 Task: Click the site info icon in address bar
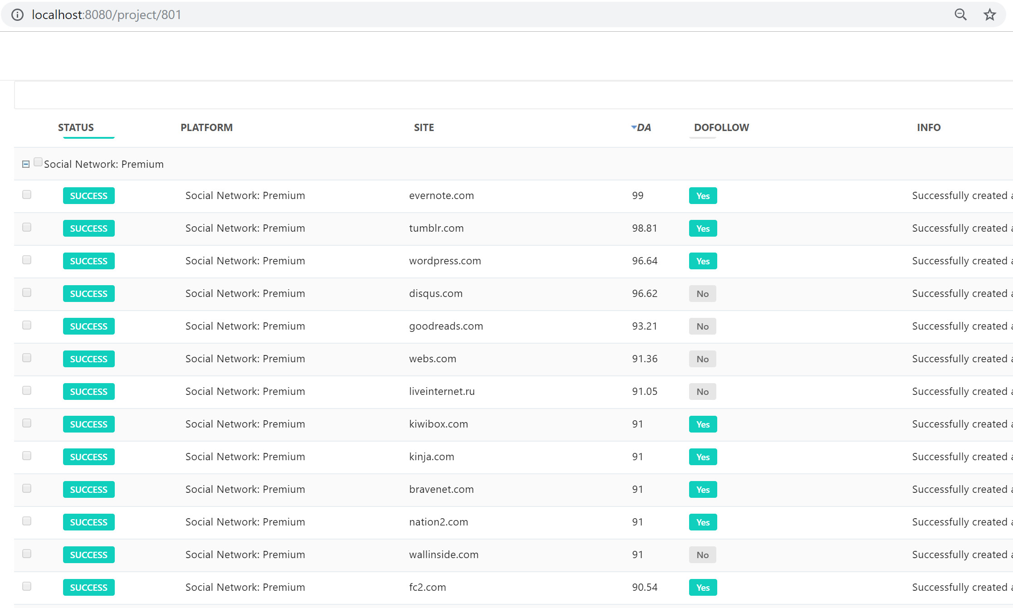click(17, 15)
